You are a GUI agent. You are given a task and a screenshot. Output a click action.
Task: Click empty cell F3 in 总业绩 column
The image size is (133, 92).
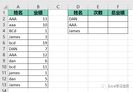[118, 25]
